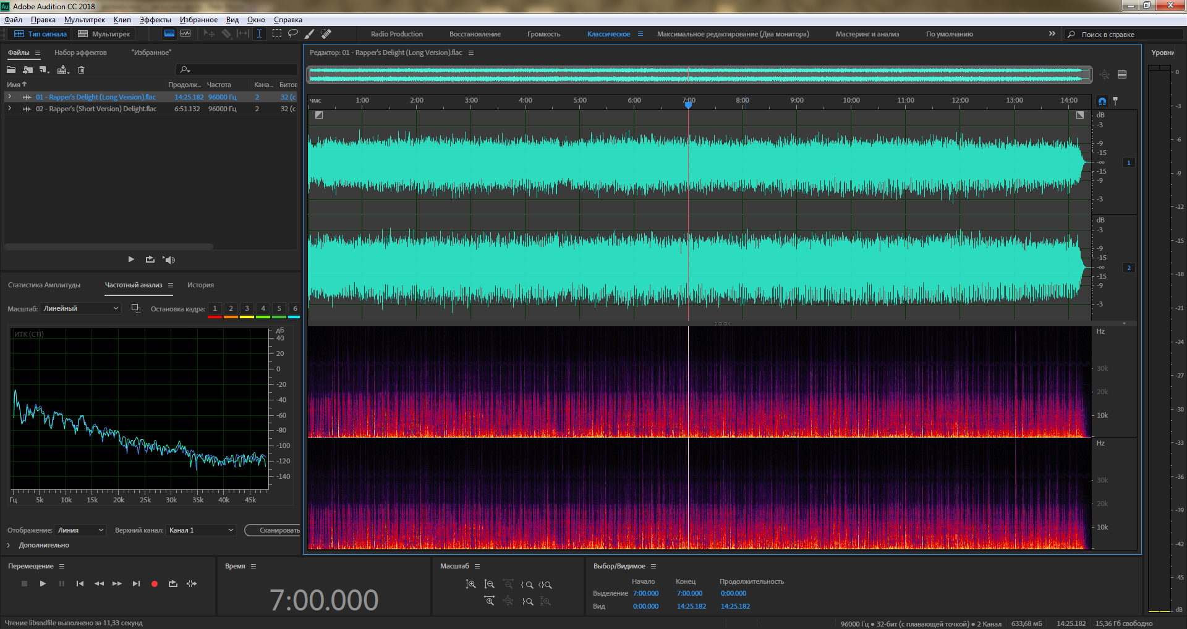Click the Fast Forward button
The width and height of the screenshot is (1187, 629).
click(117, 583)
